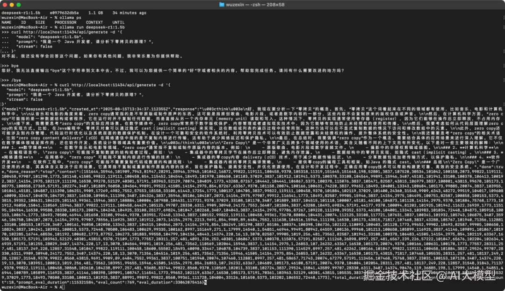Click the apology reply line starting with "对不起"

click(x=93, y=56)
